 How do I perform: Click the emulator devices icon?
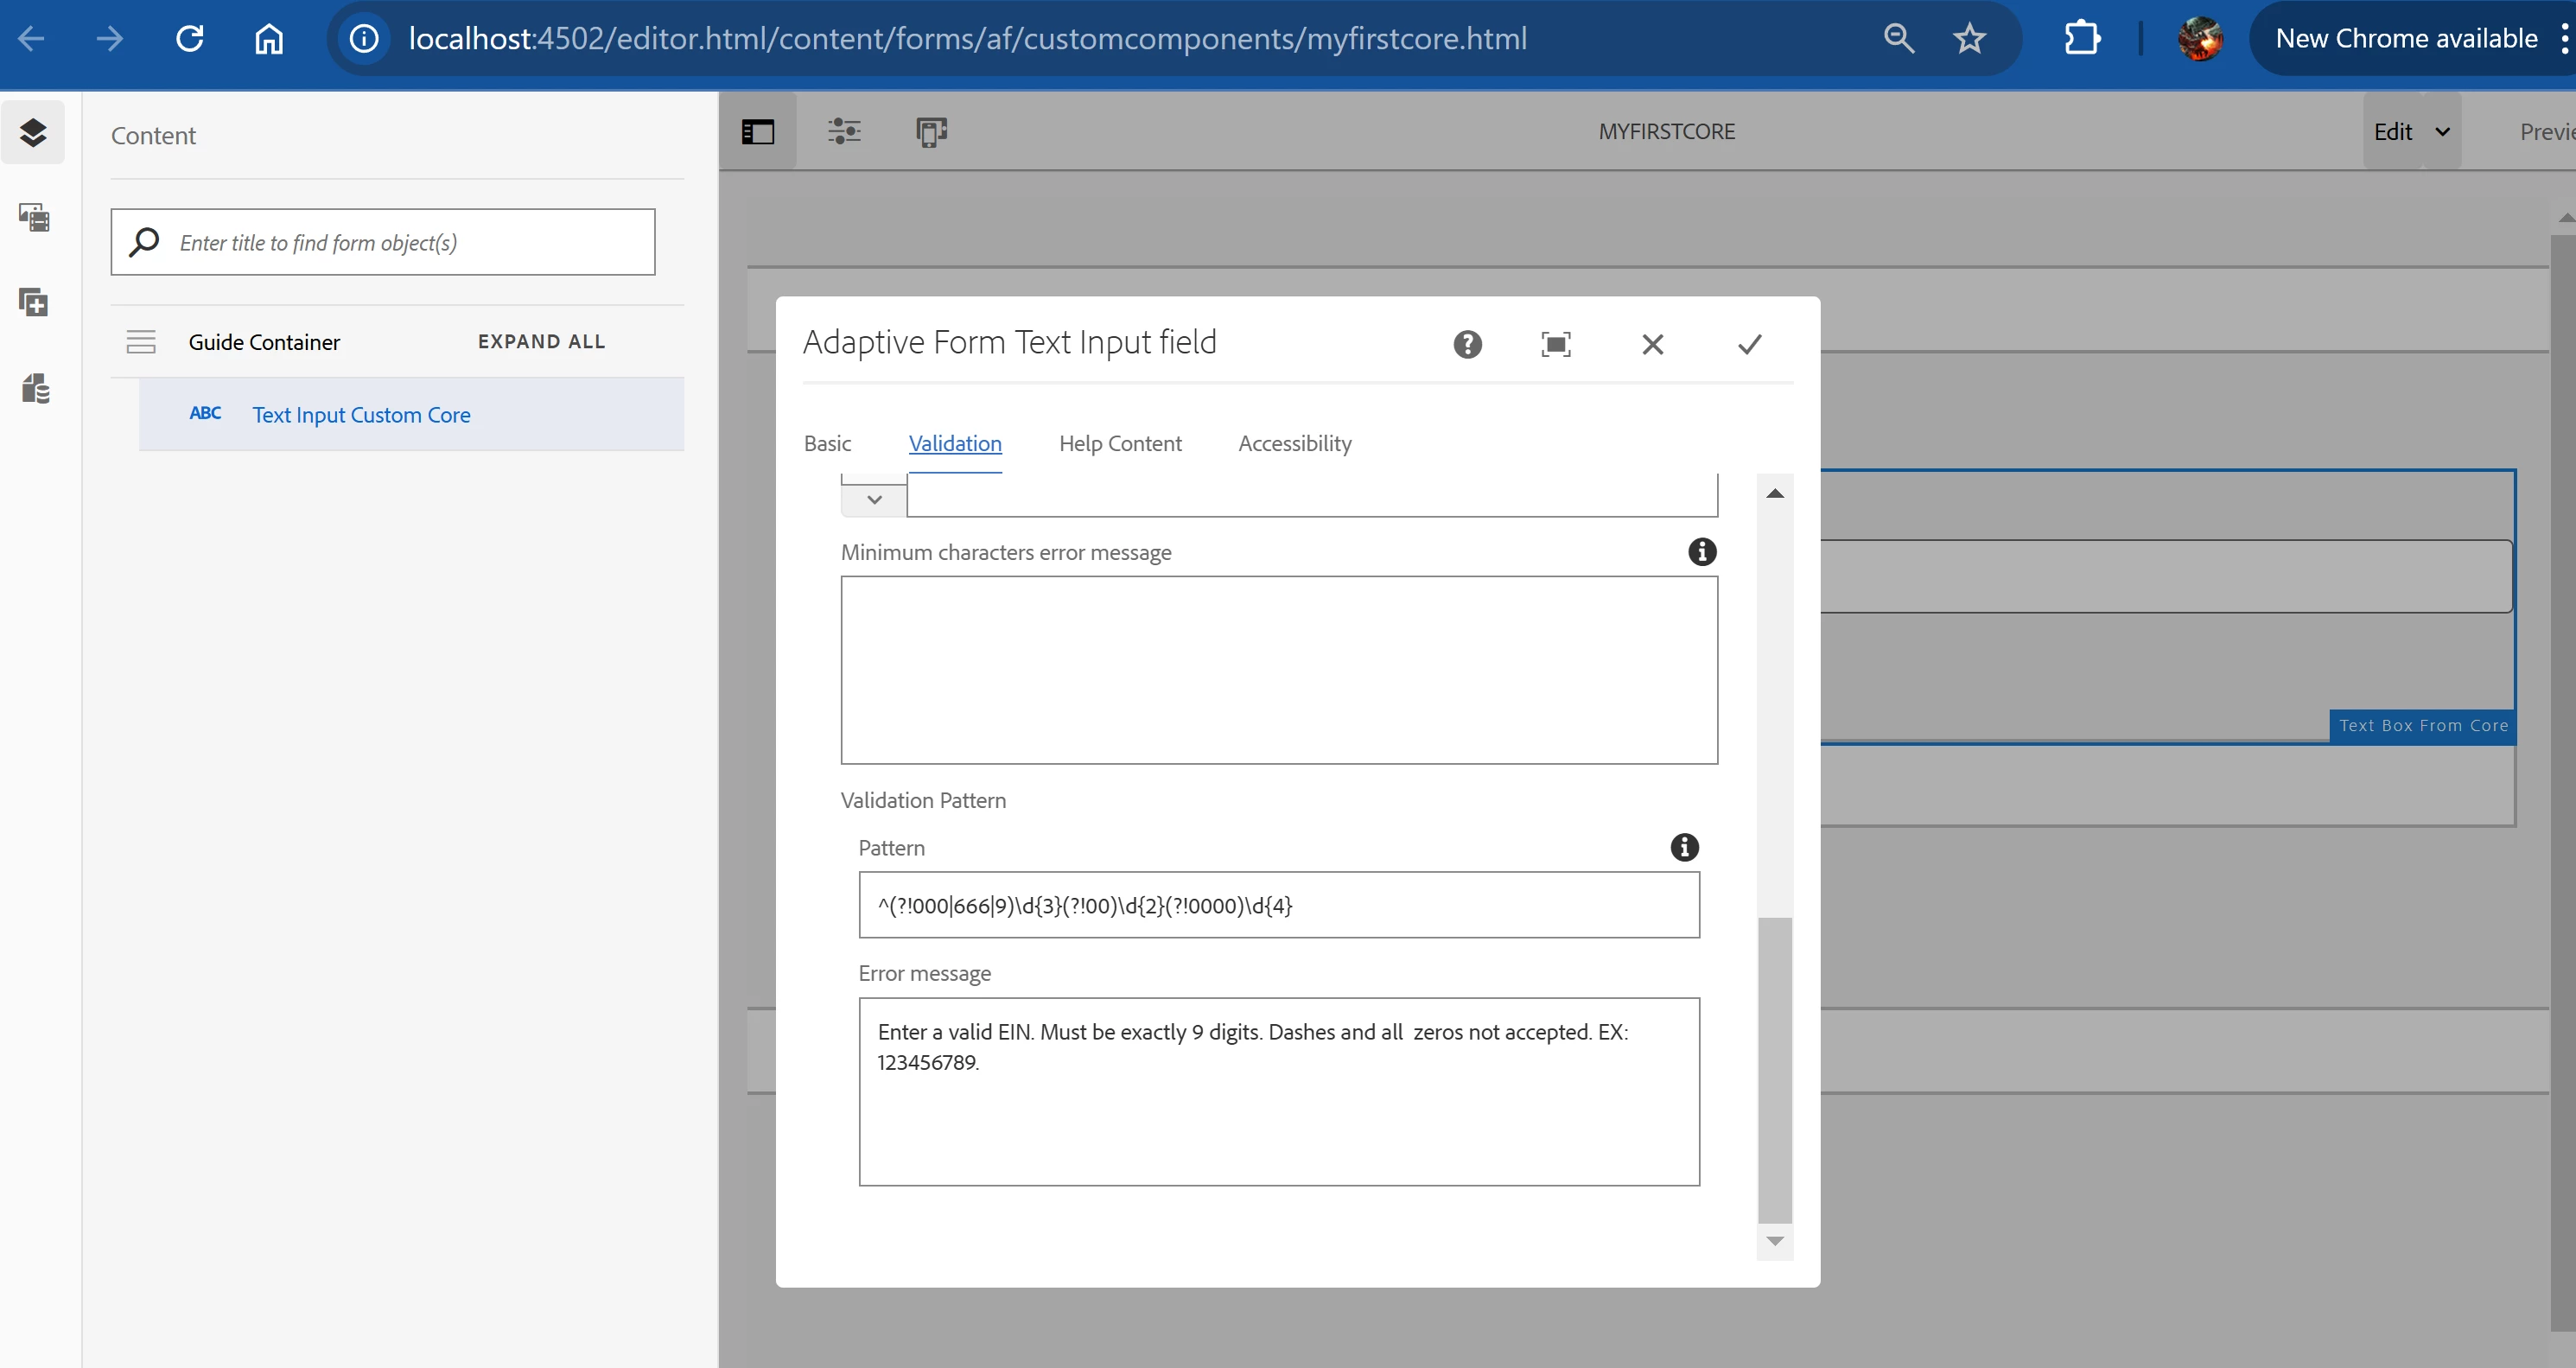click(x=931, y=131)
